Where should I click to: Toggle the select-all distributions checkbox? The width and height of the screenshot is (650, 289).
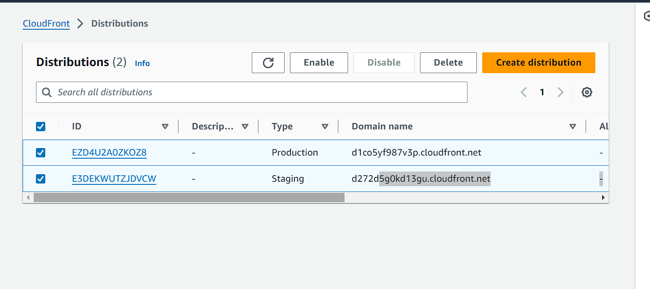click(40, 127)
